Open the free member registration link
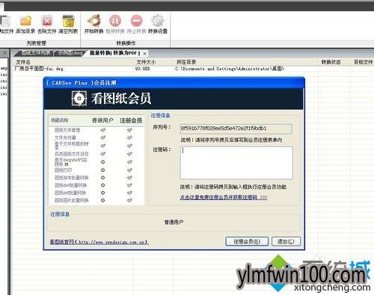Screen dimensions: 374x295 [x=224, y=197]
